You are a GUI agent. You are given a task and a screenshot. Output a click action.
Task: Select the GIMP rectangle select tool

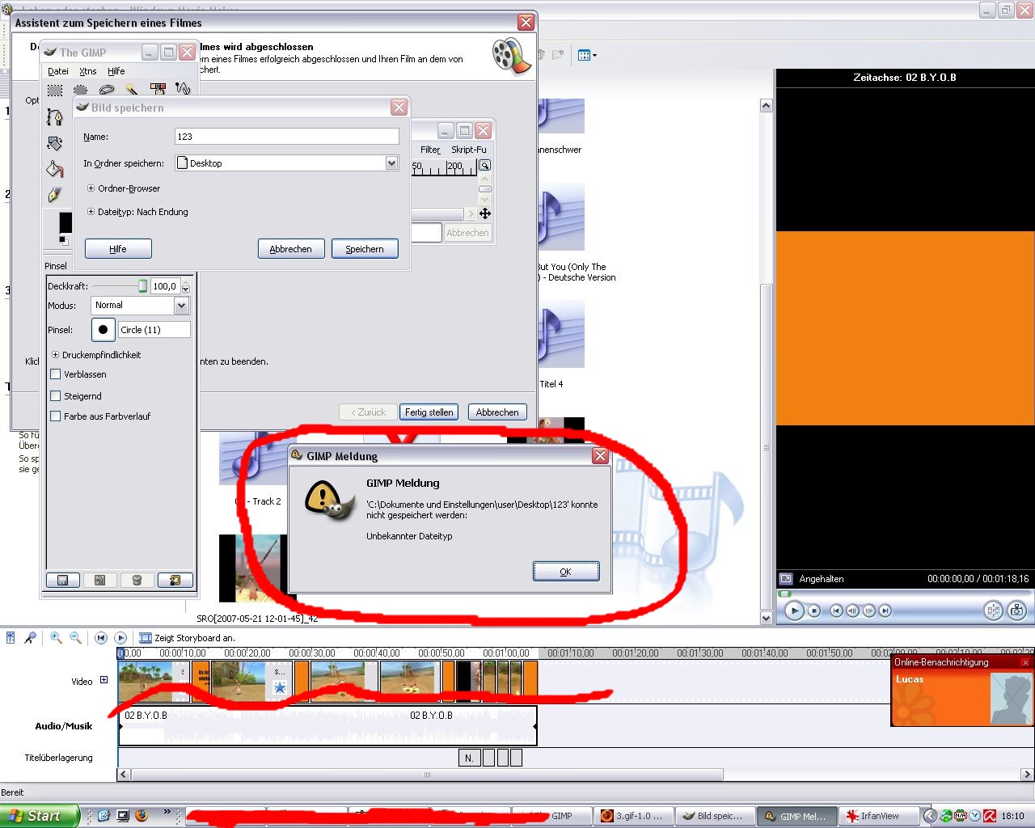pyautogui.click(x=55, y=91)
